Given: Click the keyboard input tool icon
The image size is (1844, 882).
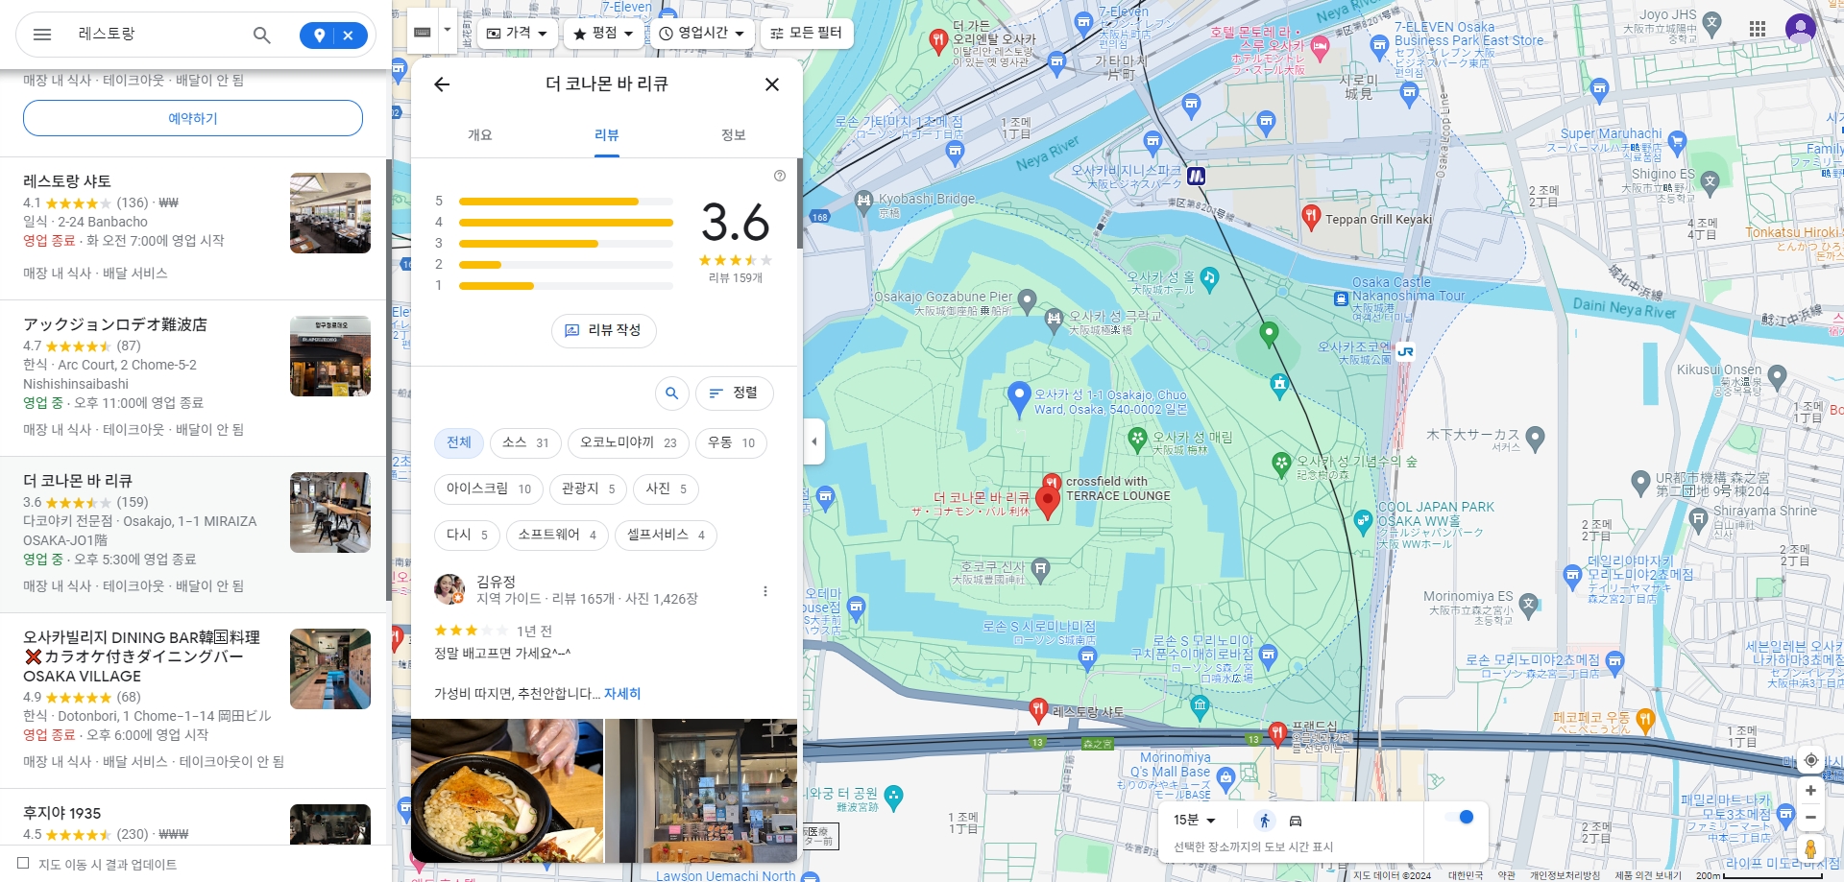Looking at the screenshot, I should pos(423,31).
